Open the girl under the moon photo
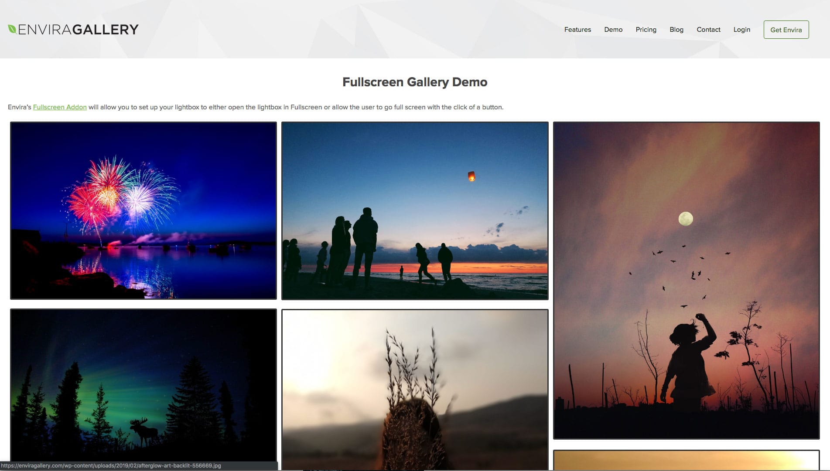The image size is (830, 471). tap(686, 280)
